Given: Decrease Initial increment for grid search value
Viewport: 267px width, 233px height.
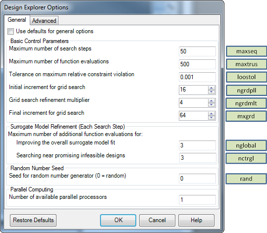Looking at the screenshot, I should [x=212, y=92].
